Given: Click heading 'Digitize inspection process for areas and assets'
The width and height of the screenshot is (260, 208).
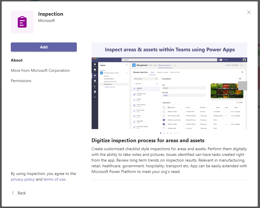Looking at the screenshot, I should pos(148,140).
